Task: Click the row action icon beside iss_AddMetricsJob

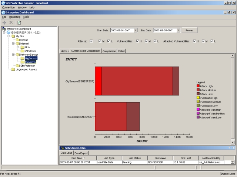Action: pyautogui.click(x=233, y=162)
